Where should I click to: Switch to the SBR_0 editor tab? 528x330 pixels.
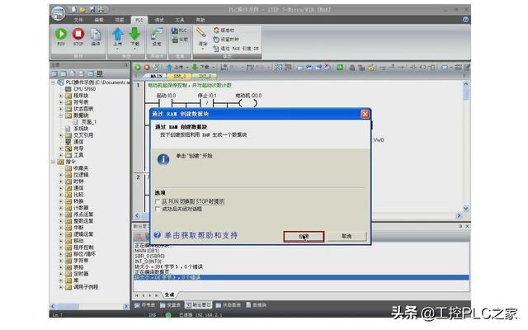tap(178, 77)
